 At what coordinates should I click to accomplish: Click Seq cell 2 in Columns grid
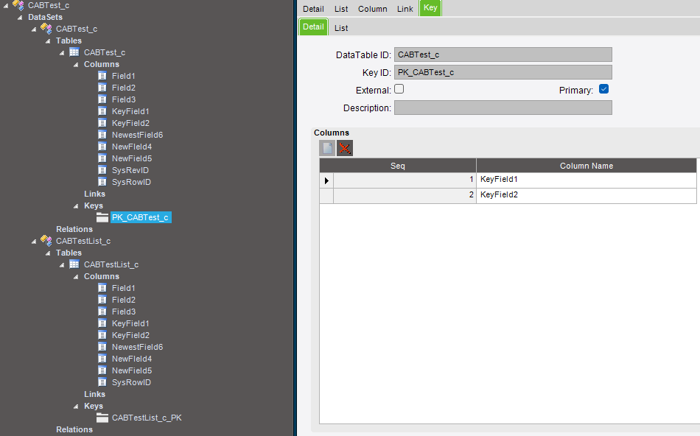[x=405, y=195]
